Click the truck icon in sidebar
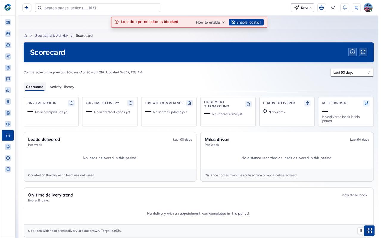The width and height of the screenshot is (381, 238). (8, 124)
